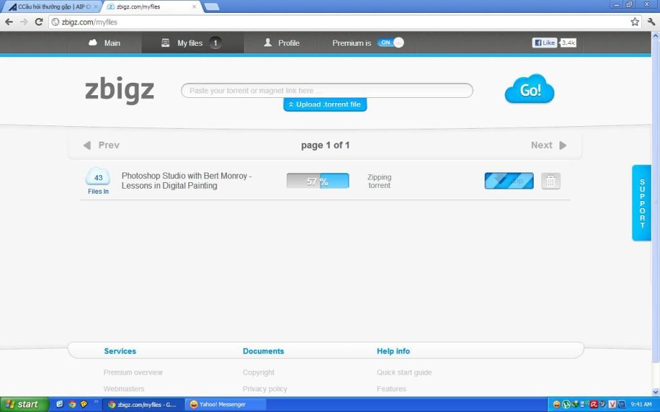
Task: Open the My files navigation tab
Action: tap(192, 43)
